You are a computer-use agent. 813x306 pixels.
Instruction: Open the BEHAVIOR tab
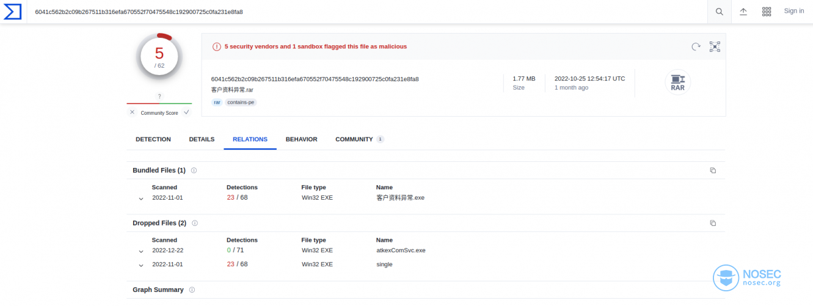pos(301,139)
